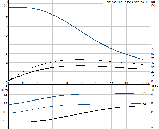Click the 1.6 tick on the power axis

pyautogui.click(x=5, y=95)
